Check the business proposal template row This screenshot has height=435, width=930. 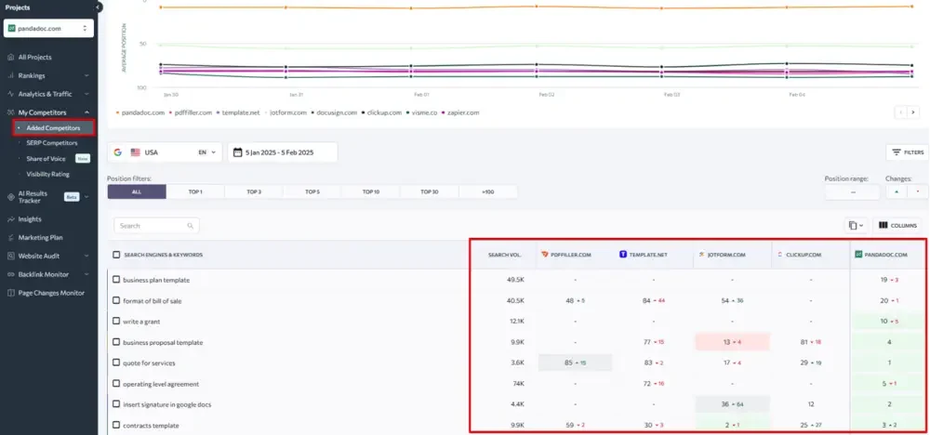pyautogui.click(x=116, y=342)
